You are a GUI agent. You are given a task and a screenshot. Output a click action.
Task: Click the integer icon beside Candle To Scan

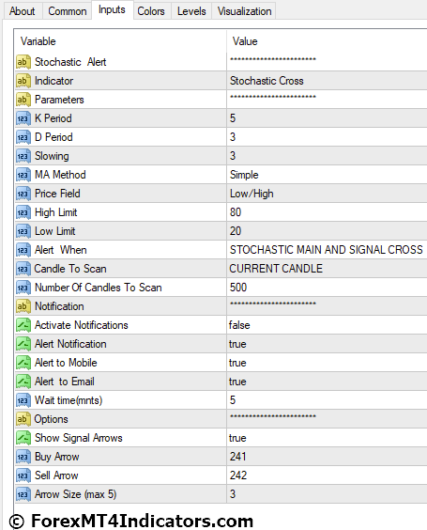tap(23, 269)
